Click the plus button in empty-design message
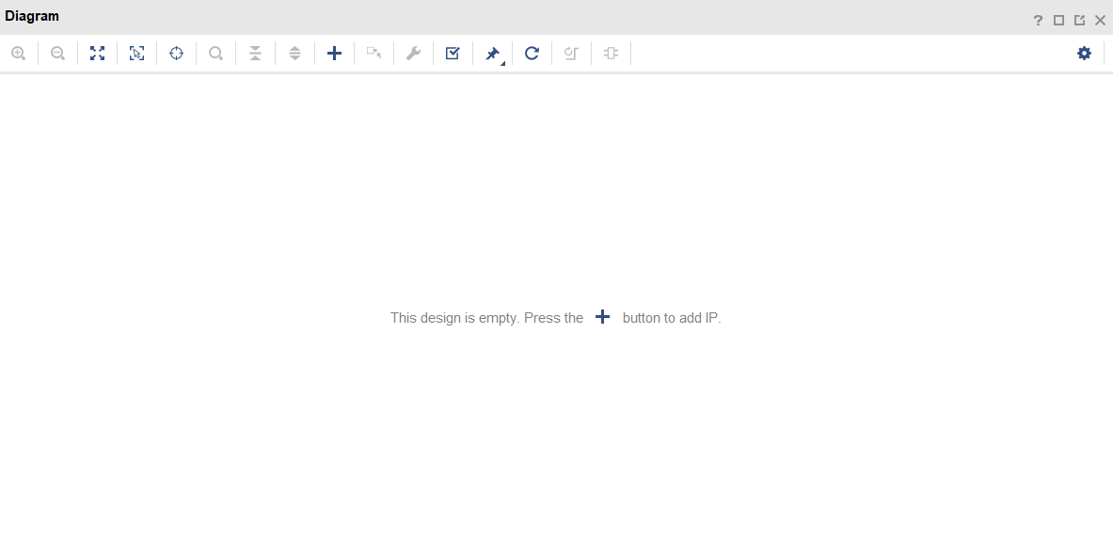Image resolution: width=1113 pixels, height=556 pixels. point(603,317)
